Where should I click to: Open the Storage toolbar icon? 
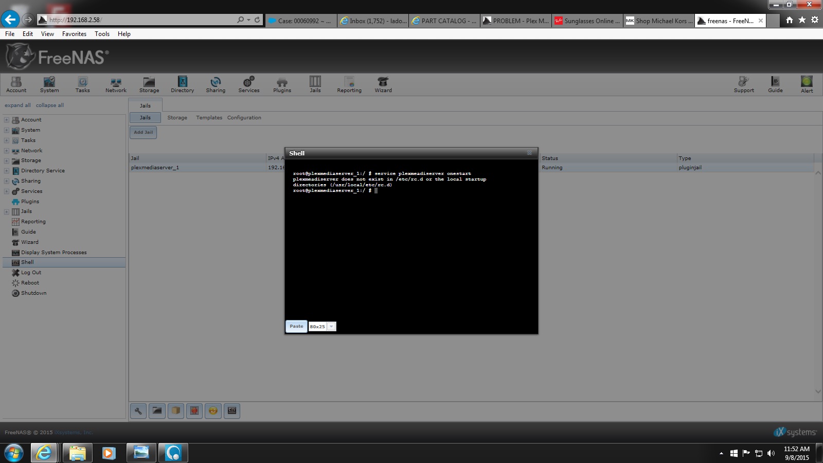149,84
